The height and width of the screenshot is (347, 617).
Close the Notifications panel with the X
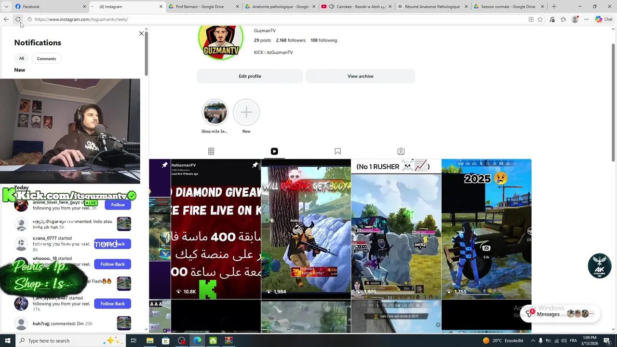pyautogui.click(x=141, y=33)
